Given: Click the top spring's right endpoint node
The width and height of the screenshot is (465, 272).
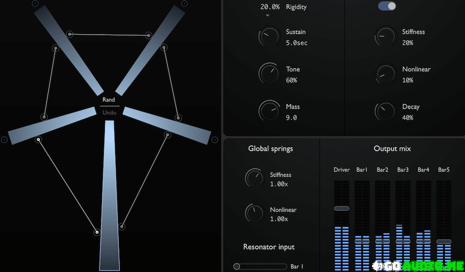Looking at the screenshot, I should point(148,35).
